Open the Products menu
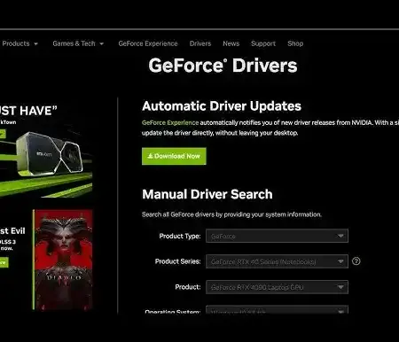This screenshot has width=399, height=342. (20, 43)
